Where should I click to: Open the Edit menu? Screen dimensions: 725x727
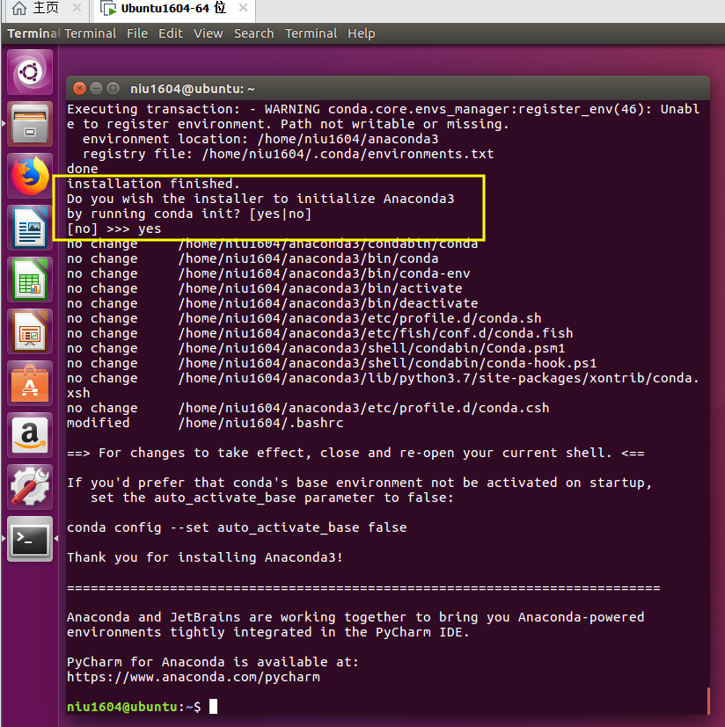[x=171, y=33]
